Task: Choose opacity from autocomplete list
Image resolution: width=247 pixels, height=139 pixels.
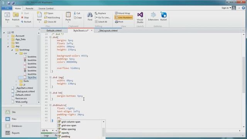Action: [x=65, y=133]
